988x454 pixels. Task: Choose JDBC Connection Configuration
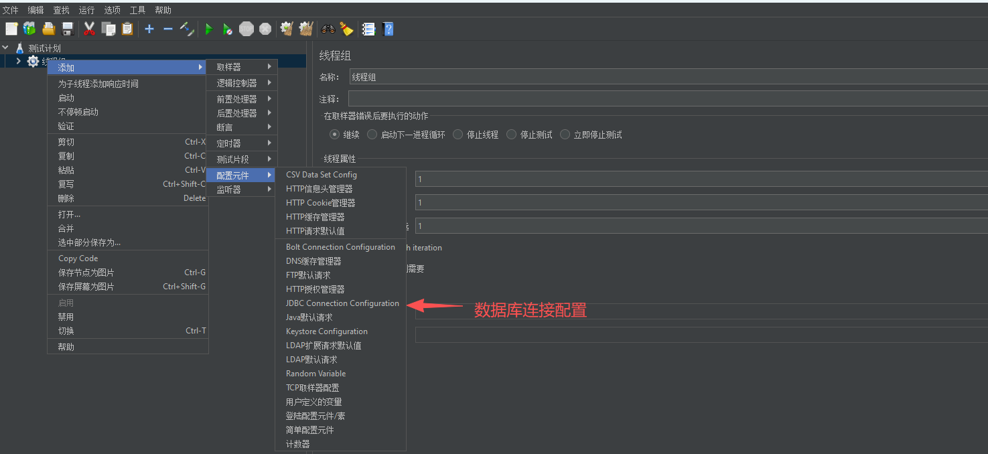click(x=341, y=303)
